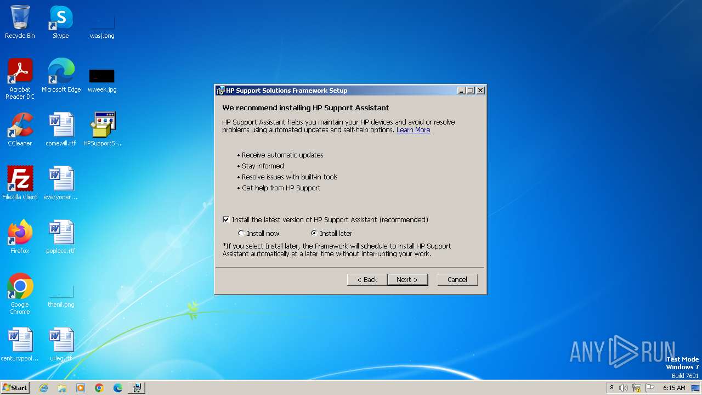Screen dimensions: 702x395
Task: Open the Recycle Bin desktop icon
Action: pos(20,22)
